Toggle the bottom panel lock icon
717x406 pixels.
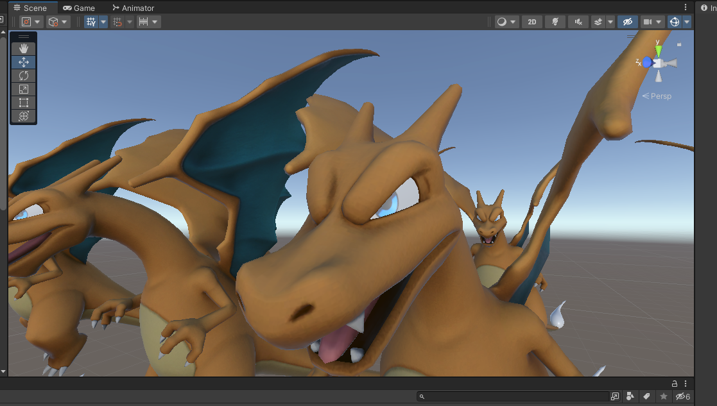click(x=675, y=384)
